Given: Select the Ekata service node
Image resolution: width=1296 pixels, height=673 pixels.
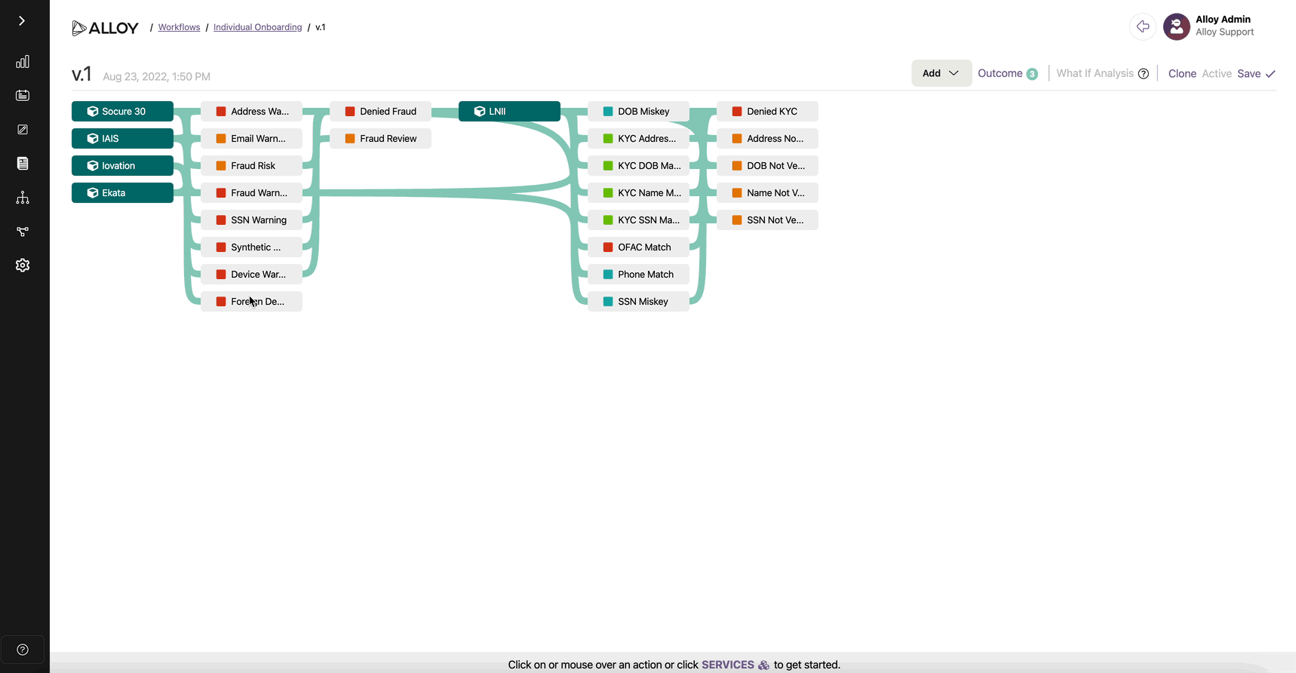Looking at the screenshot, I should point(122,192).
